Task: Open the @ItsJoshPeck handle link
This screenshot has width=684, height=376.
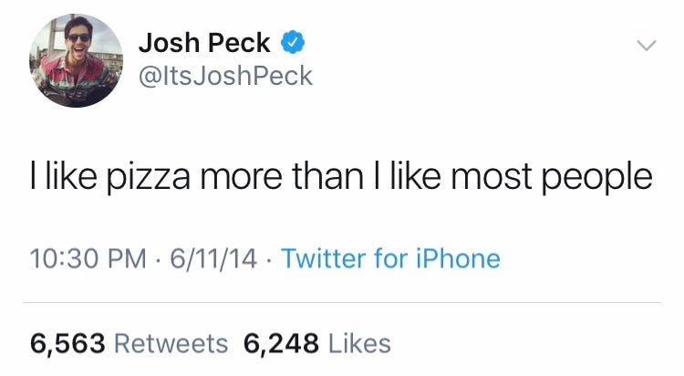Action: pyautogui.click(x=224, y=76)
